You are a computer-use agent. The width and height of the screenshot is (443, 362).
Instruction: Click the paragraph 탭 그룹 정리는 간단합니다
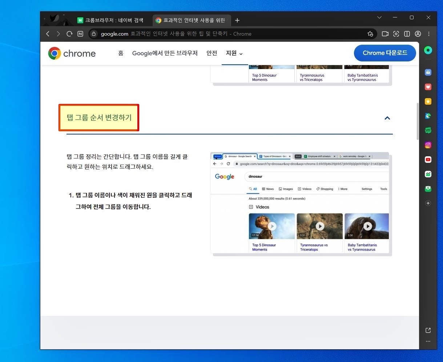click(x=127, y=162)
